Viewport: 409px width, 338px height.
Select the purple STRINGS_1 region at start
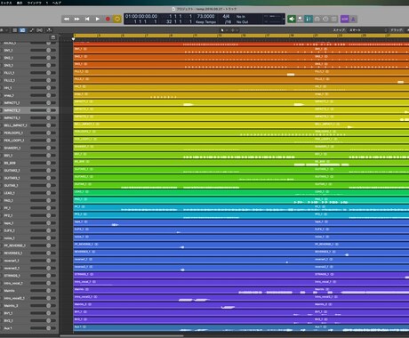pyautogui.click(x=194, y=276)
